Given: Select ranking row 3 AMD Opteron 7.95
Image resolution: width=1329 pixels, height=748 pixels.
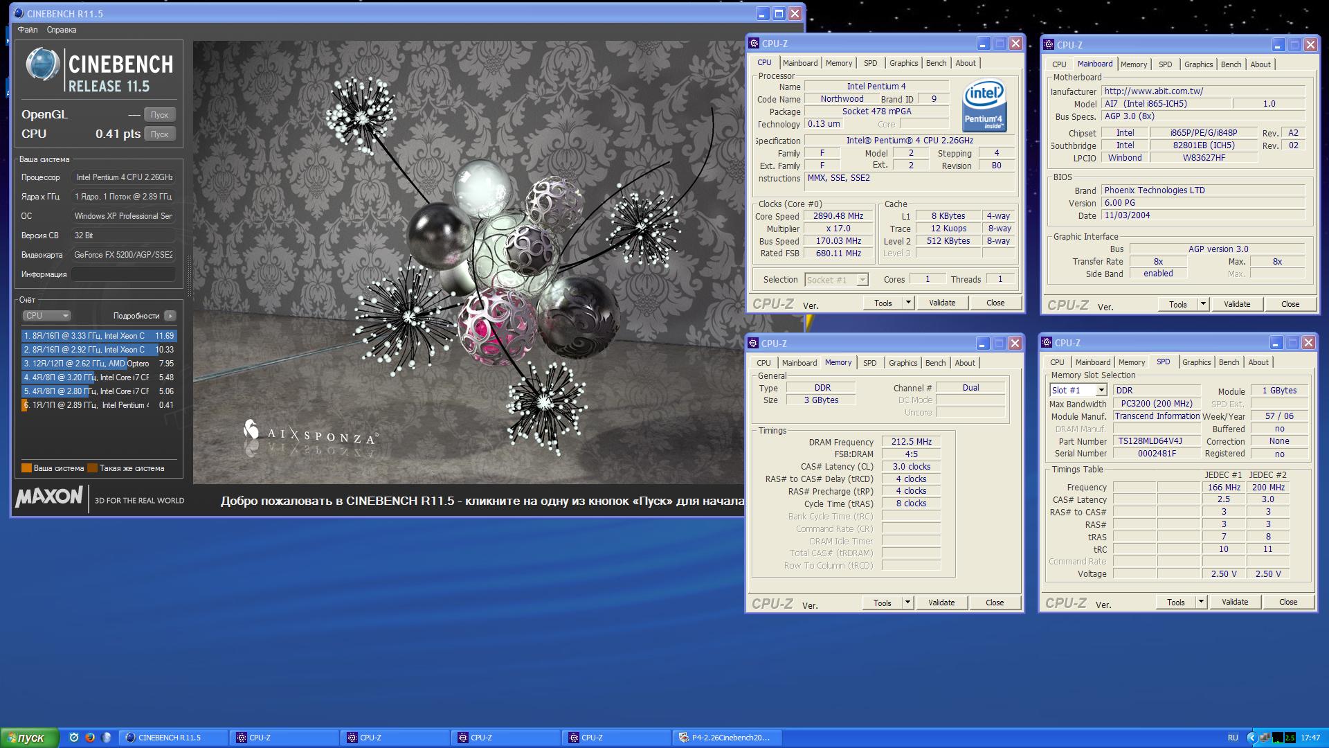Looking at the screenshot, I should [99, 364].
